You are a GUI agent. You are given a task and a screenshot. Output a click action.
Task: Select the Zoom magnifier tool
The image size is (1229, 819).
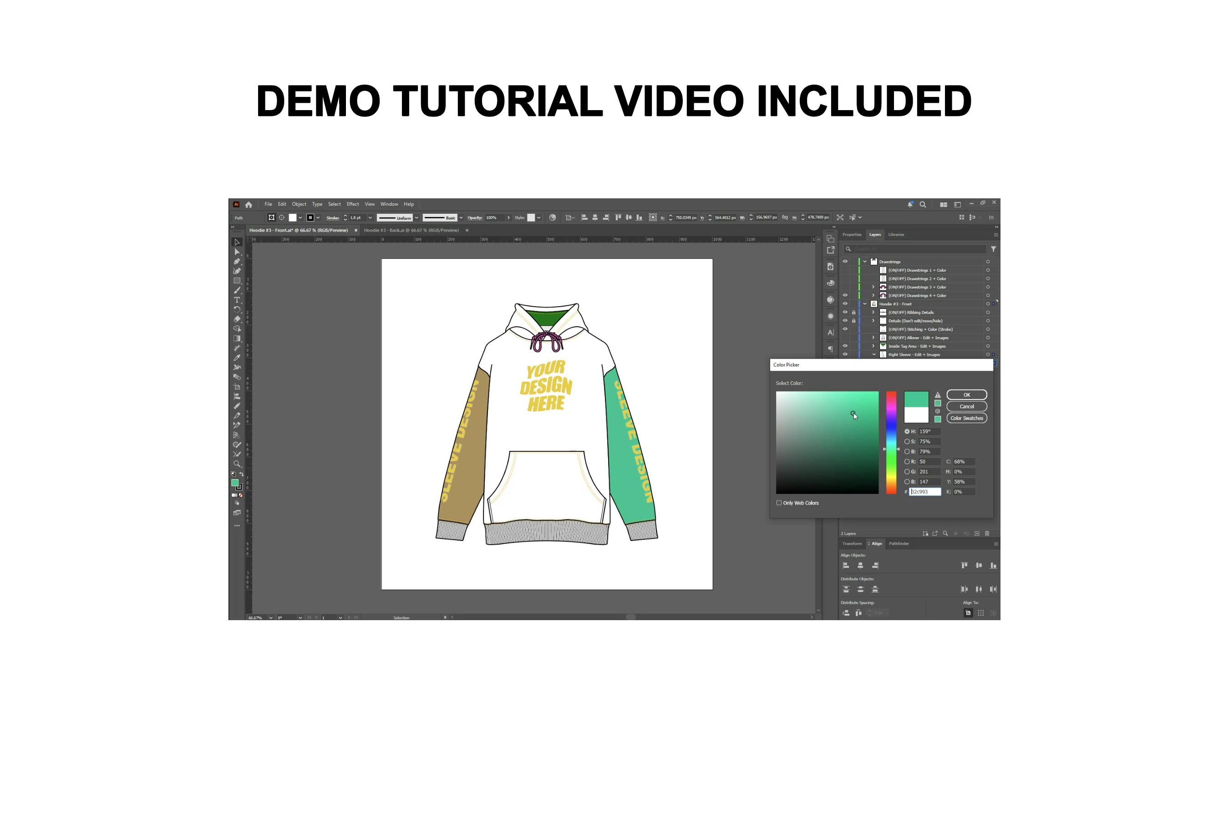click(237, 464)
